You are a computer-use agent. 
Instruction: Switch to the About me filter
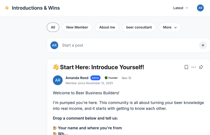pyautogui.click(x=107, y=27)
